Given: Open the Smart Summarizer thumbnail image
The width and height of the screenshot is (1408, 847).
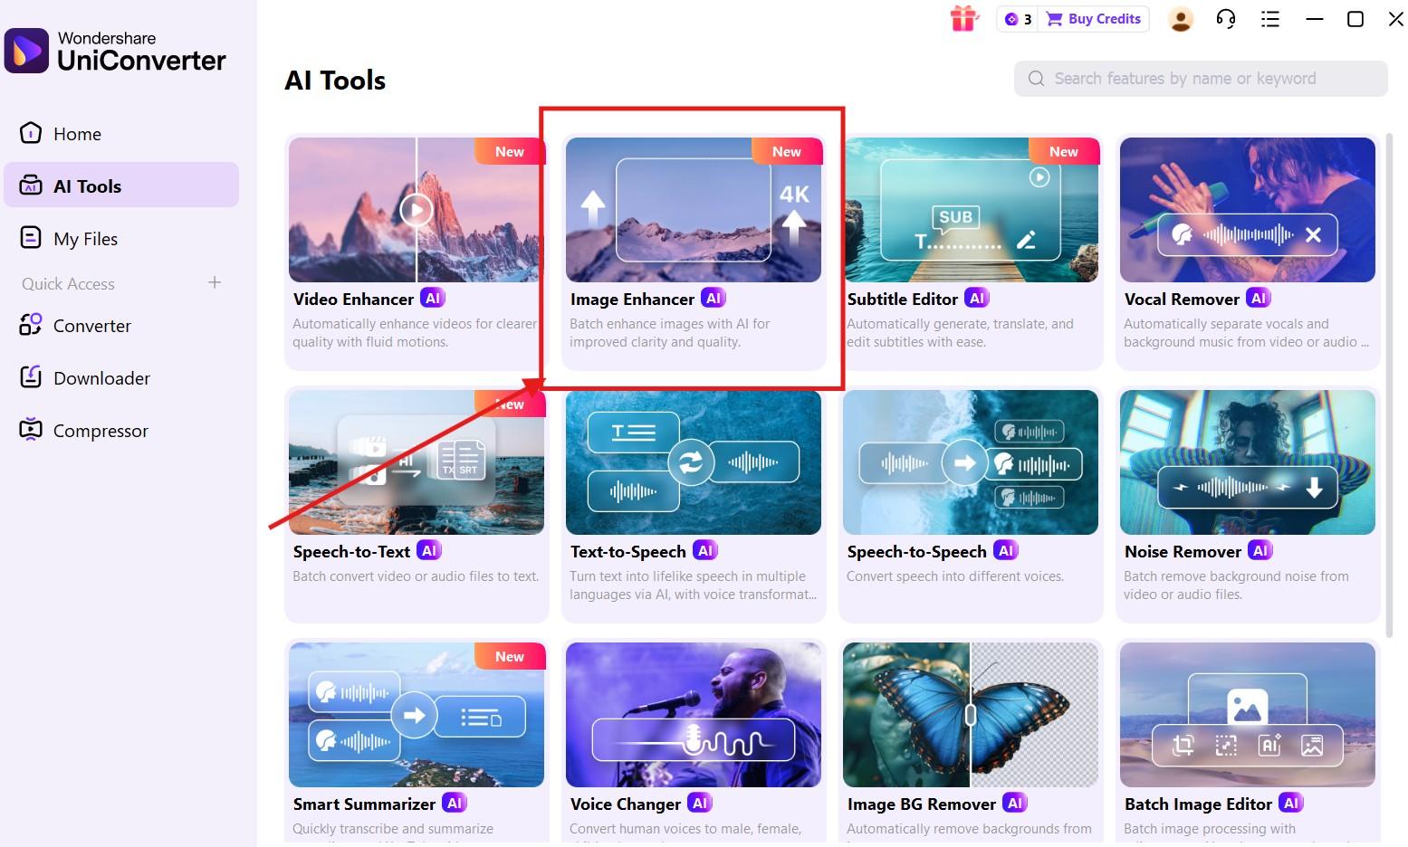Looking at the screenshot, I should pyautogui.click(x=417, y=715).
